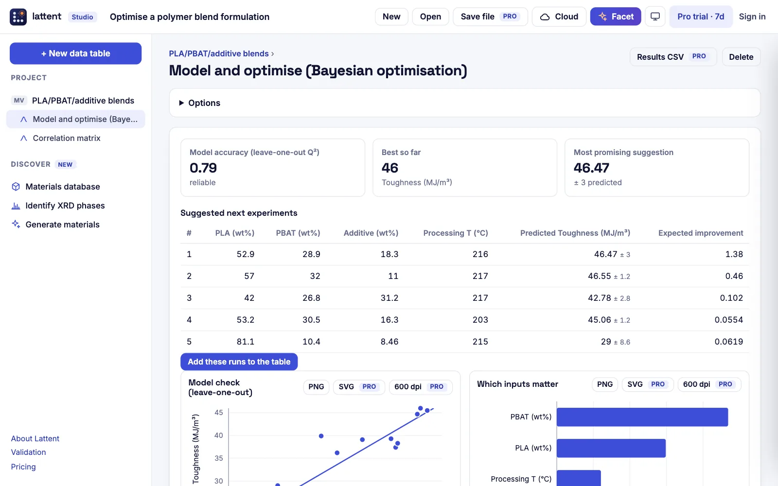This screenshot has width=778, height=486.
Task: Click the cloud icon in Cloud button
Action: click(545, 17)
